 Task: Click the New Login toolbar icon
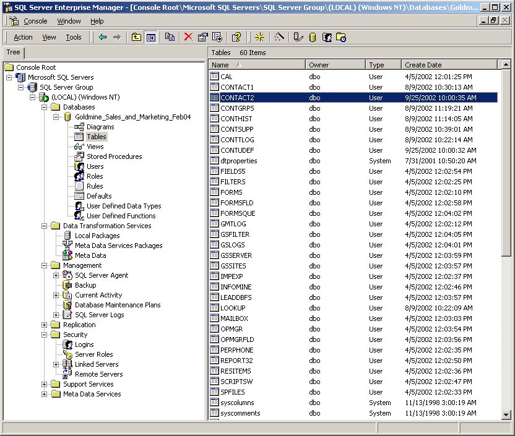pos(327,37)
